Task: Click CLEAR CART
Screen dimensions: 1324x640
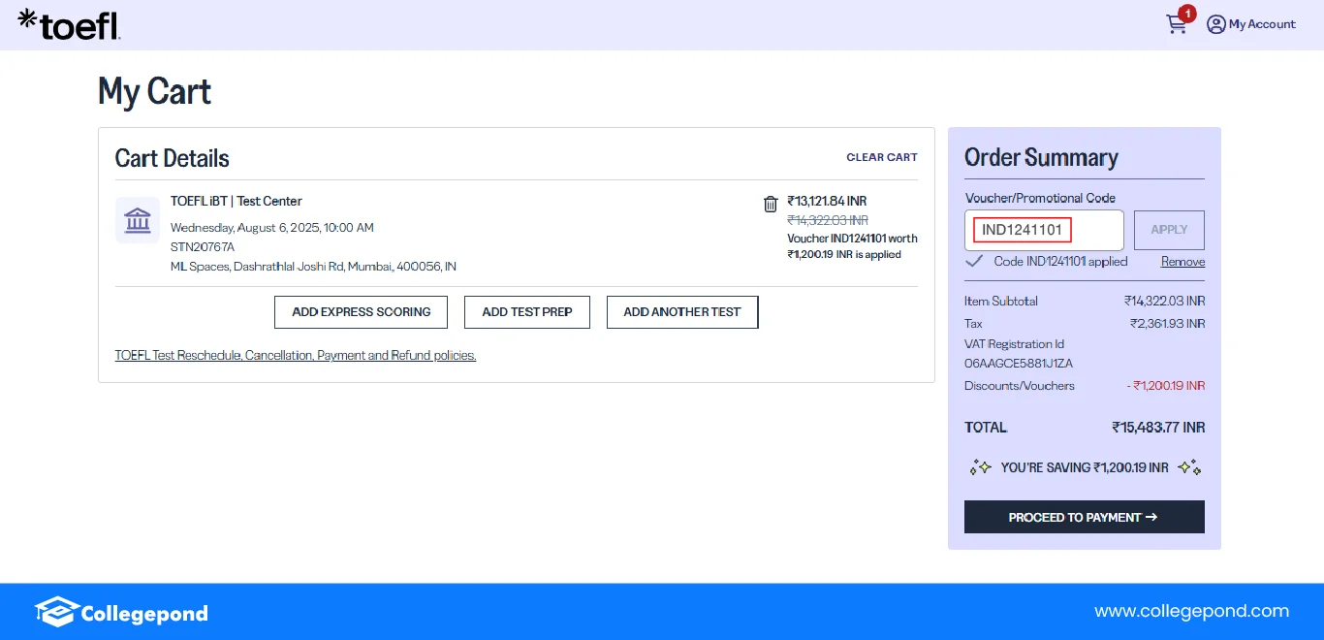Action: 882,157
